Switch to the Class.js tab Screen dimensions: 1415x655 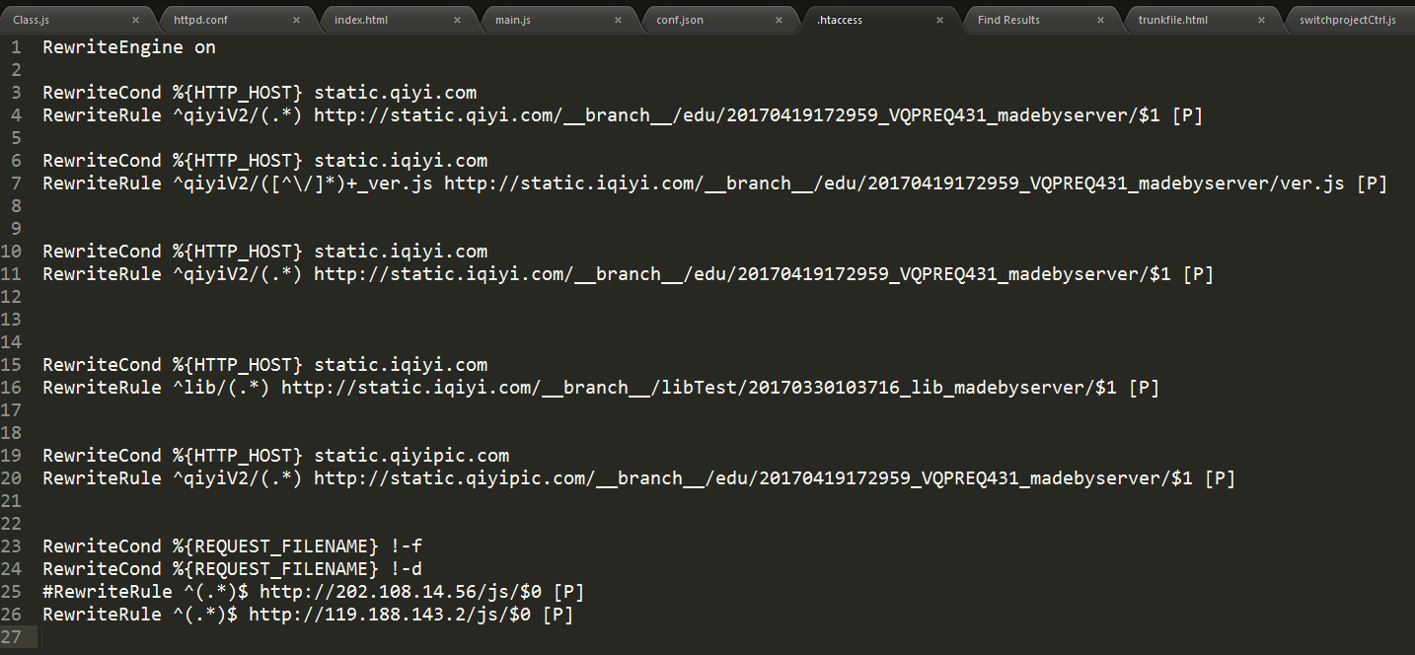pyautogui.click(x=32, y=20)
